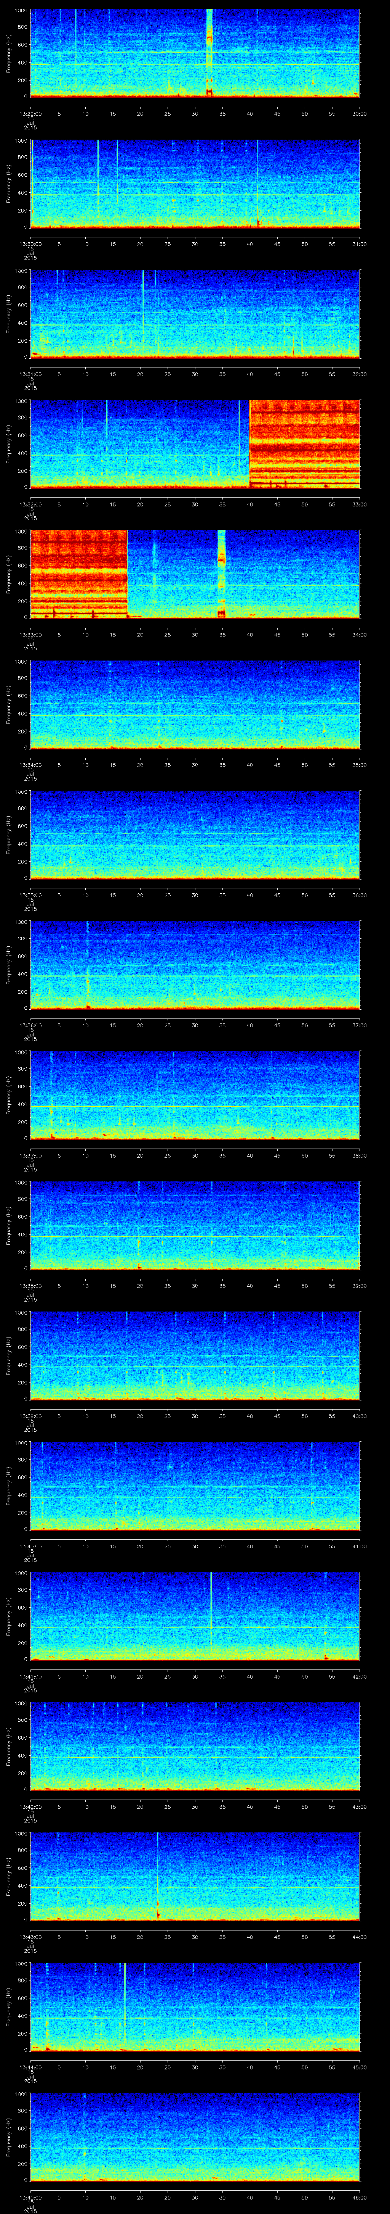The width and height of the screenshot is (390, 2214).
Task: Click the '13:34:00' start time label
Action: pyautogui.click(x=30, y=765)
